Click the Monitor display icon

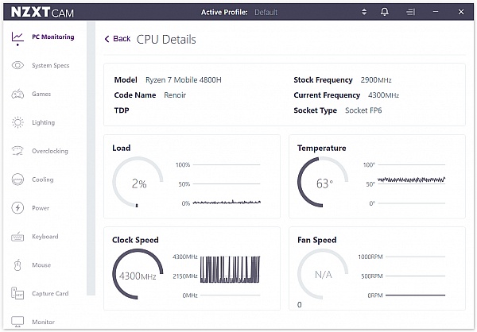pos(17,322)
